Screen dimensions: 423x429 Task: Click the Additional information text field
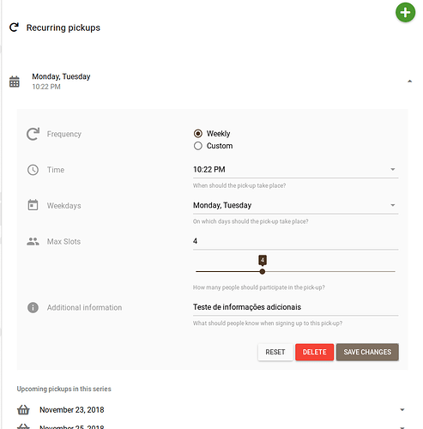(295, 307)
